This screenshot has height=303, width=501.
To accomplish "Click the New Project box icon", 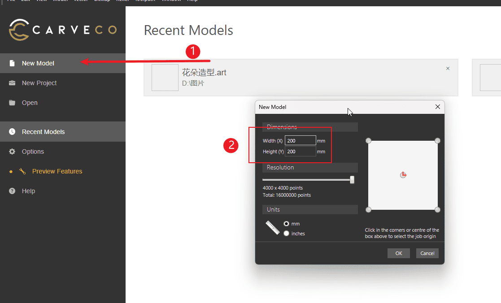I will [x=12, y=83].
